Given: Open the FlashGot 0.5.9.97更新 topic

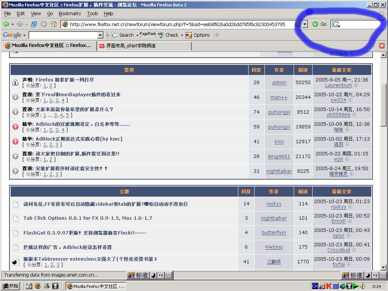Looking at the screenshot, I should [x=85, y=233].
